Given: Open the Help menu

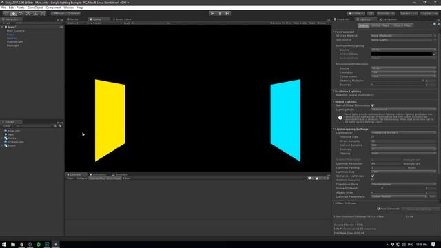Looking at the screenshot, I should pyautogui.click(x=80, y=8).
